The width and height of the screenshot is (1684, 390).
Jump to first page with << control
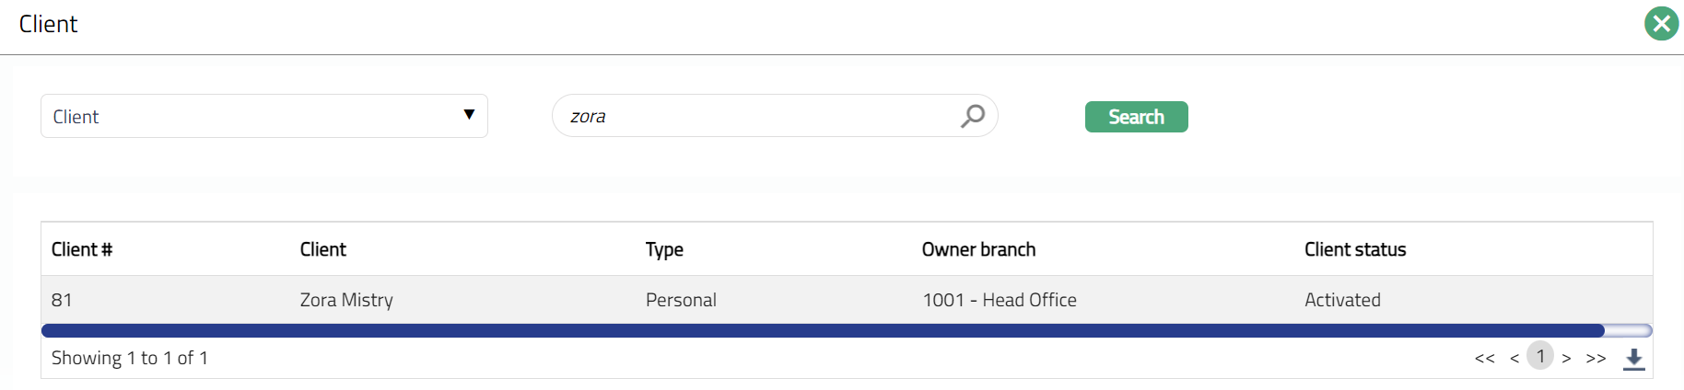tap(1484, 358)
